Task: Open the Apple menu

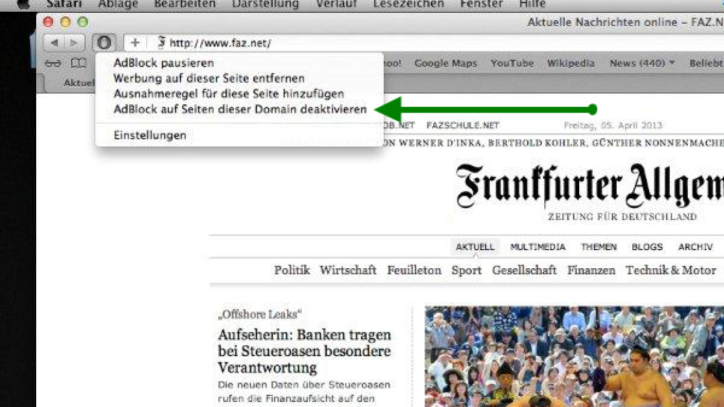Action: [23, 5]
